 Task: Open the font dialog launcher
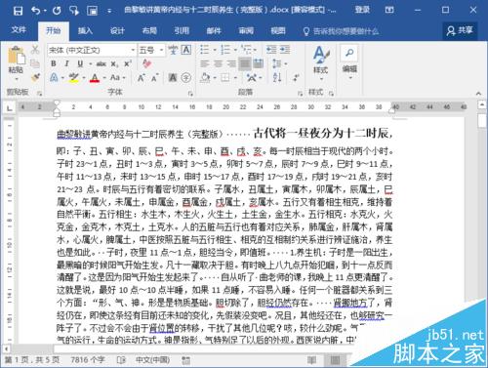tap(190, 94)
